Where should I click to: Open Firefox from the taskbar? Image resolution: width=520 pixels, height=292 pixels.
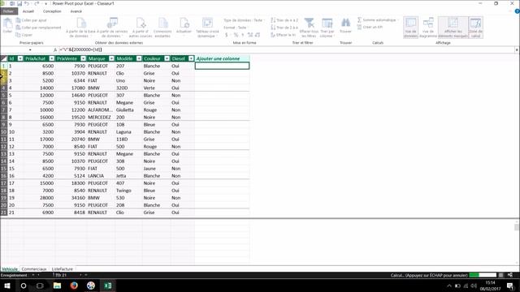tap(74, 286)
